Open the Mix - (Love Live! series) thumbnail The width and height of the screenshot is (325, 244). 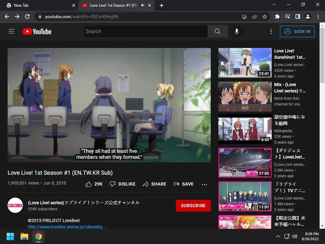tap(245, 97)
